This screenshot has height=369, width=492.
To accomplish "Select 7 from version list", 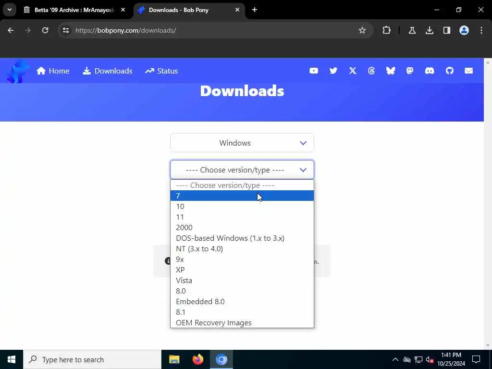I will click(x=242, y=196).
